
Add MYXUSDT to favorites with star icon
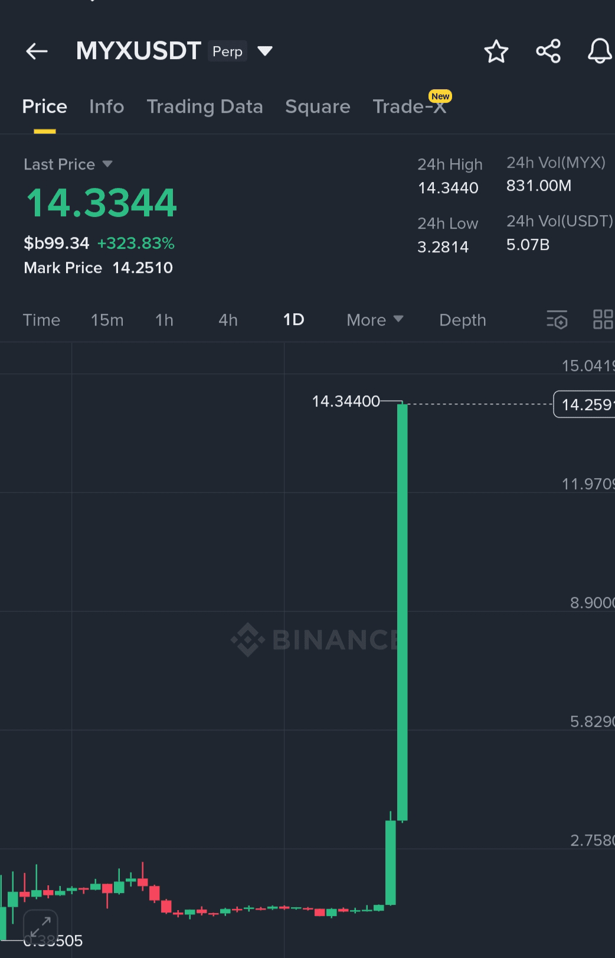click(496, 51)
